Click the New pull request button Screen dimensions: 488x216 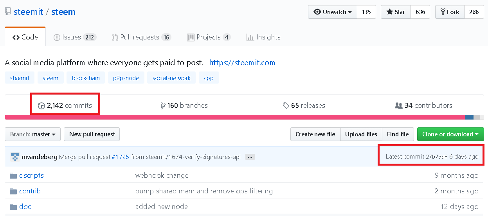tap(92, 134)
